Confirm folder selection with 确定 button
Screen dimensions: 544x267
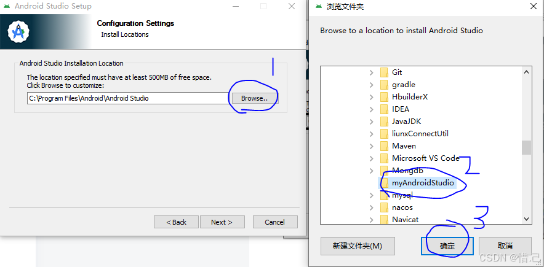point(447,246)
